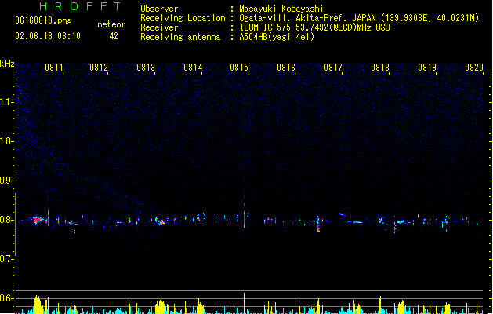This screenshot has width=493, height=314.
Task: Click the kHz axis unit label
Action: click(x=7, y=64)
